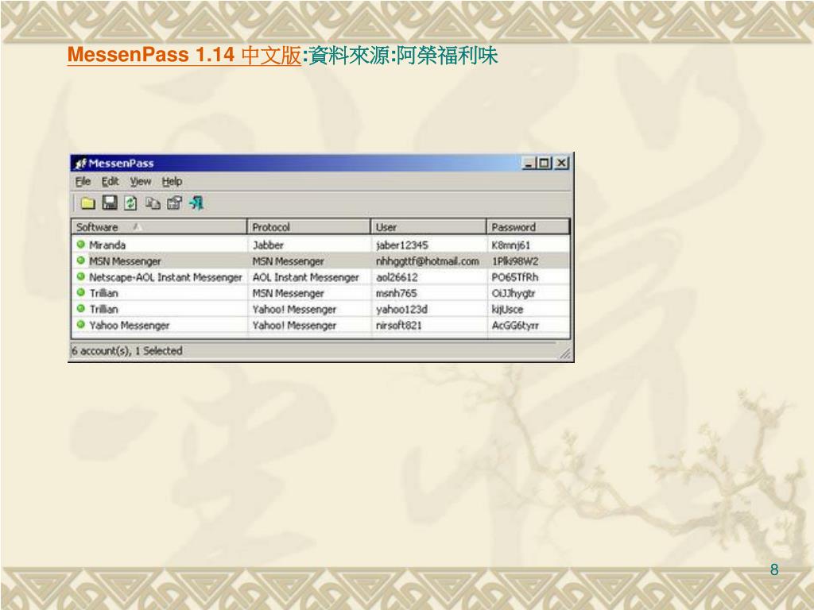
Task: Click user nirsoft821
Action: (399, 325)
